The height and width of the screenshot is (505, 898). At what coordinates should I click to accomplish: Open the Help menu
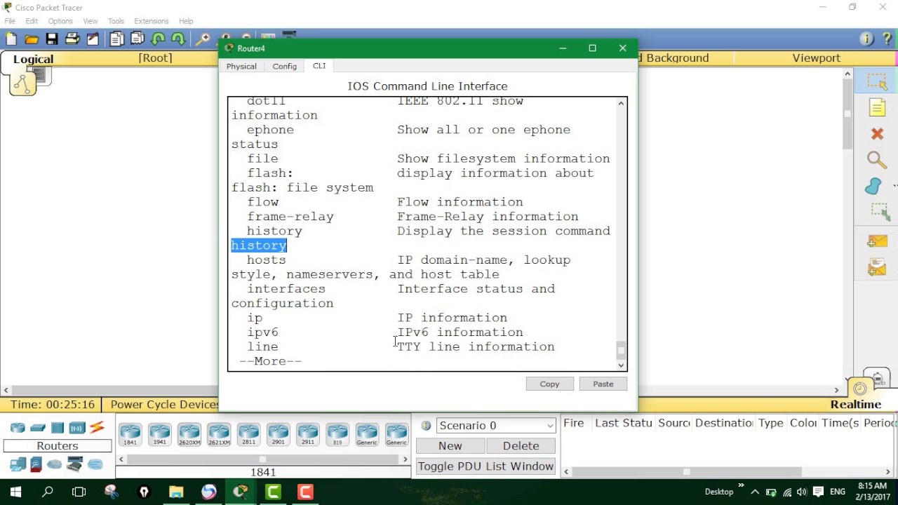click(x=186, y=21)
